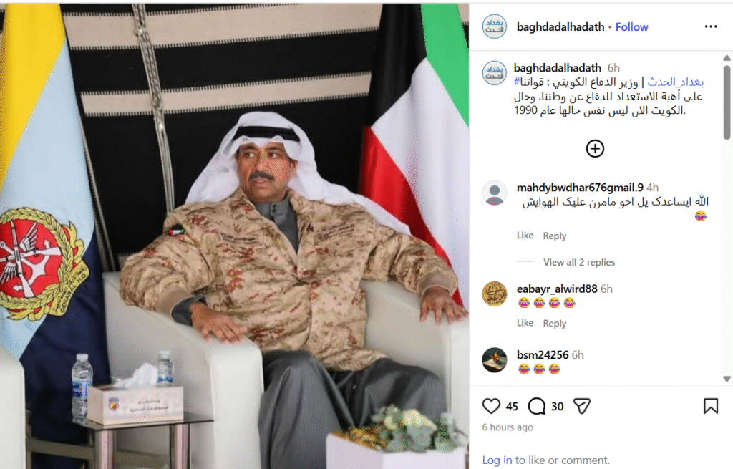Click scrollbar down arrow in comments
The image size is (733, 469).
tap(727, 379)
